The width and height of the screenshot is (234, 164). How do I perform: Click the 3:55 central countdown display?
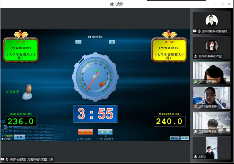click(x=95, y=114)
